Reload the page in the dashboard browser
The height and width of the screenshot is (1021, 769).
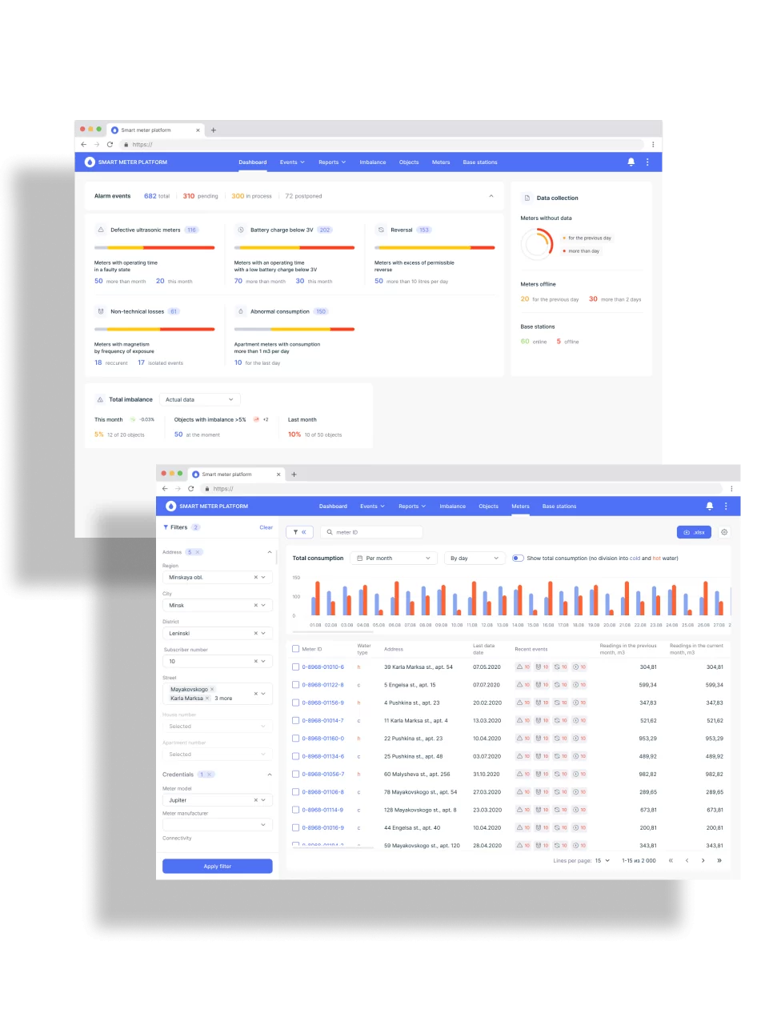pyautogui.click(x=110, y=145)
